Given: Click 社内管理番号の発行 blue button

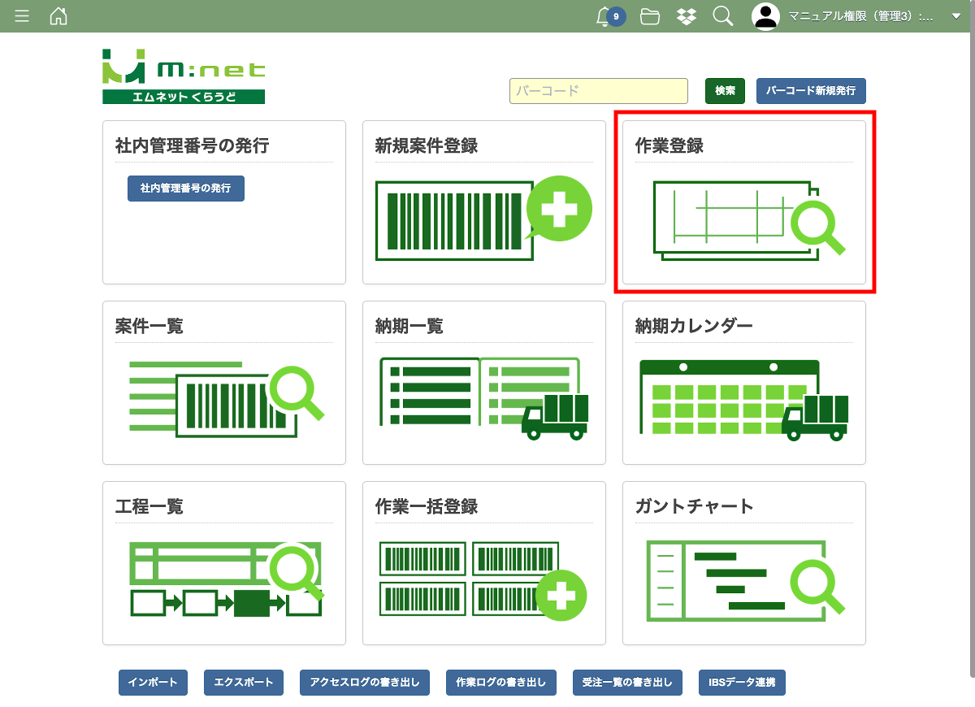Looking at the screenshot, I should pos(185,188).
